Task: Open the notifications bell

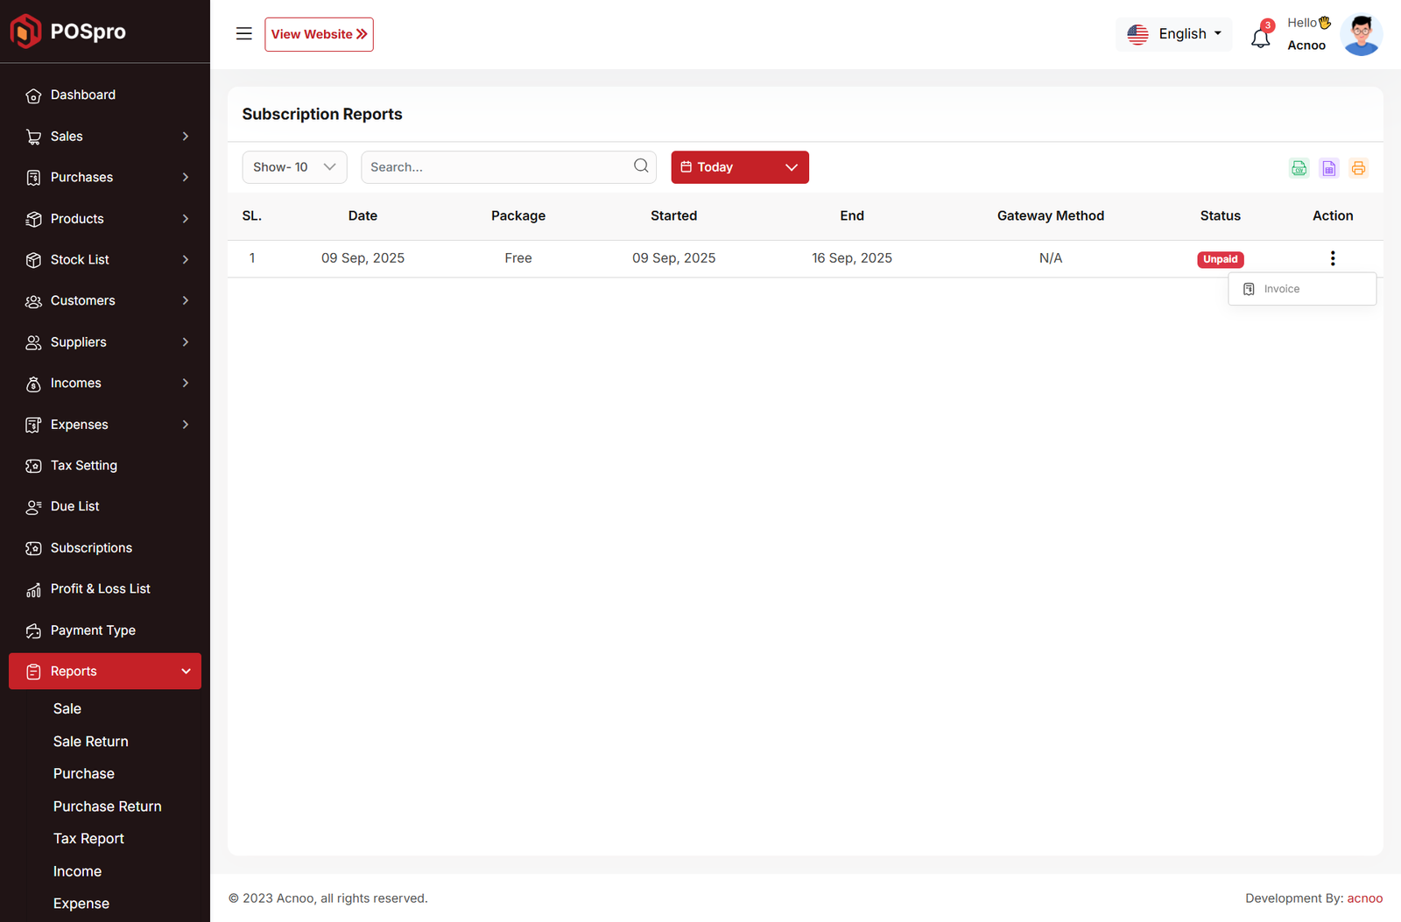Action: (1260, 37)
